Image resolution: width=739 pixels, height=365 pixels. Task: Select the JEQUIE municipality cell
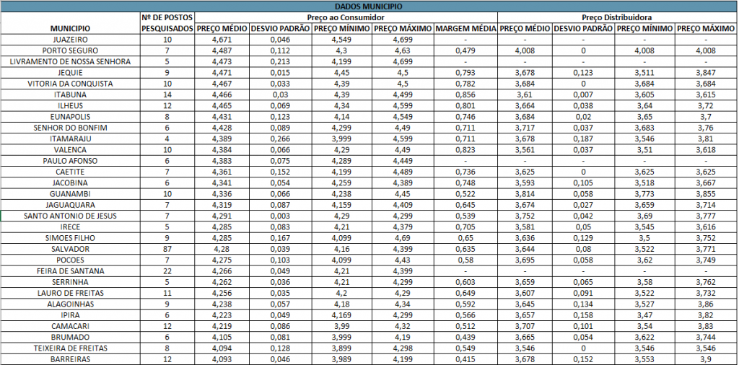point(70,73)
